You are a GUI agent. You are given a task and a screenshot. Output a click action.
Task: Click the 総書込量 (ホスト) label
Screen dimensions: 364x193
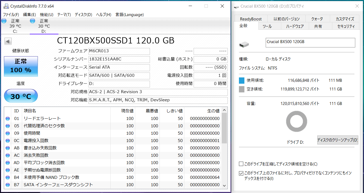click(175, 59)
